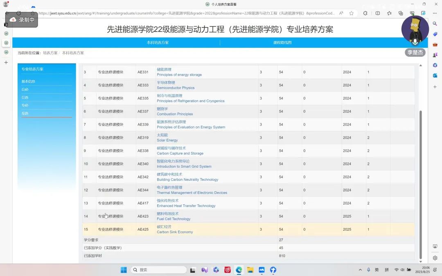Expand the hidden system tray icons chevron
Viewport: 442px width, 276px height.
click(x=360, y=270)
